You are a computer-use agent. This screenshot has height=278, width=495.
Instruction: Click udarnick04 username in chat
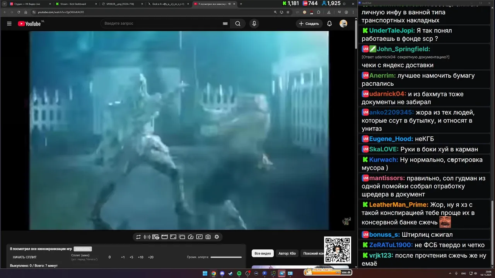coord(388,94)
